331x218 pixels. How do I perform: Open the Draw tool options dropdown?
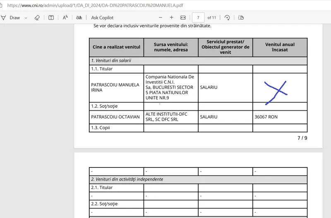pos(26,18)
